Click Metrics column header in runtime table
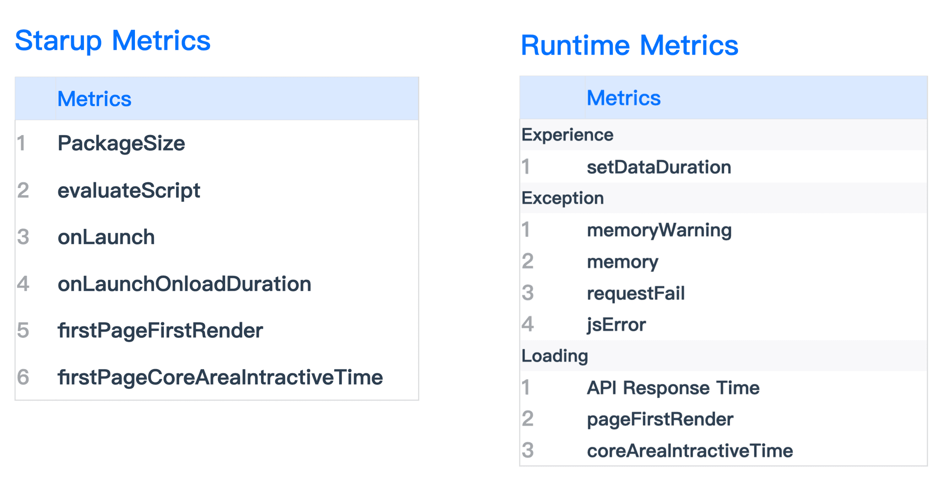 coord(623,98)
